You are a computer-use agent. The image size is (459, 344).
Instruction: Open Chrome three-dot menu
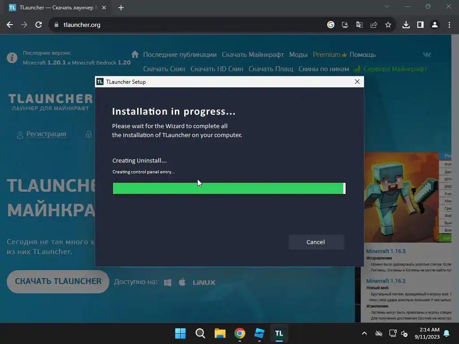pyautogui.click(x=449, y=25)
